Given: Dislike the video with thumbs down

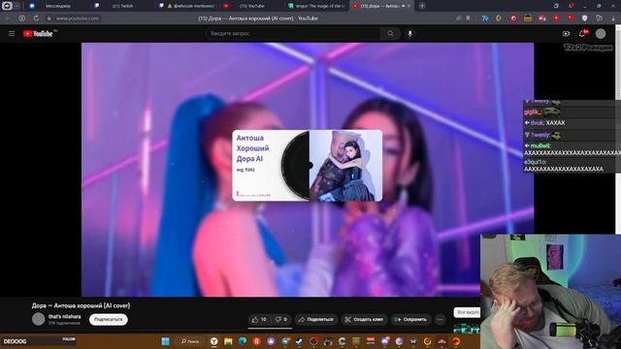Looking at the screenshot, I should [281, 319].
